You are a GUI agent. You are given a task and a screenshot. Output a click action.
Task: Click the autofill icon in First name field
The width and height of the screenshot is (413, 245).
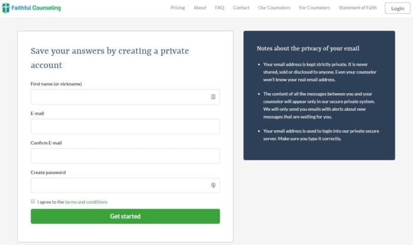tap(213, 97)
